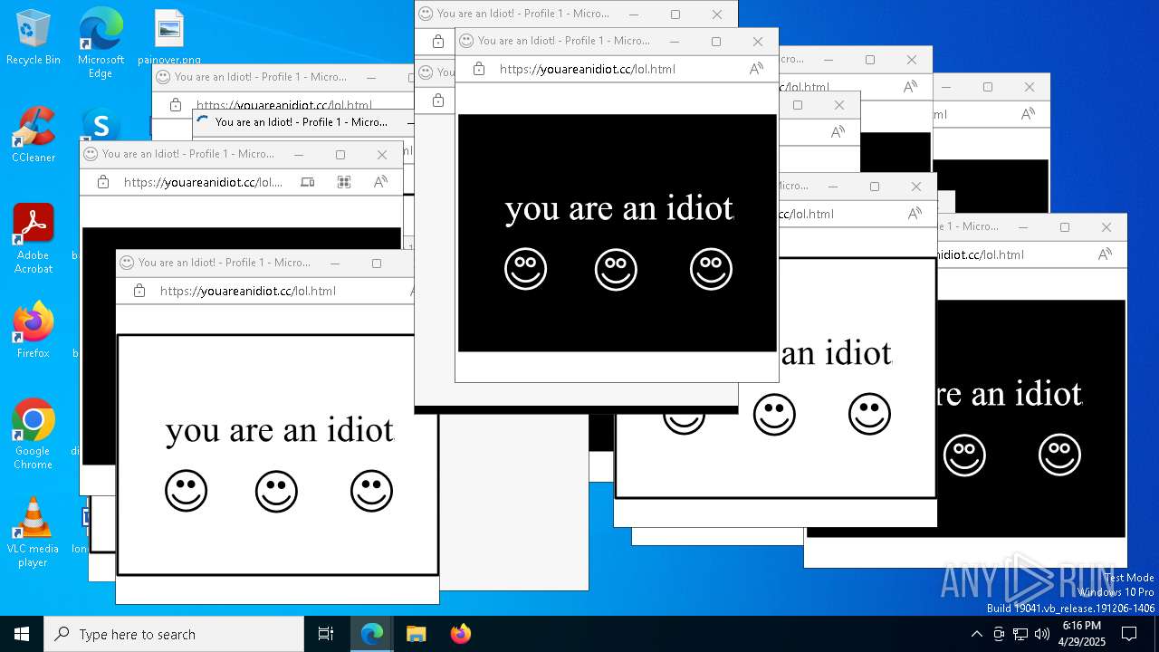Open the network status tray icon
Viewport: 1159px width, 652px height.
[1020, 634]
